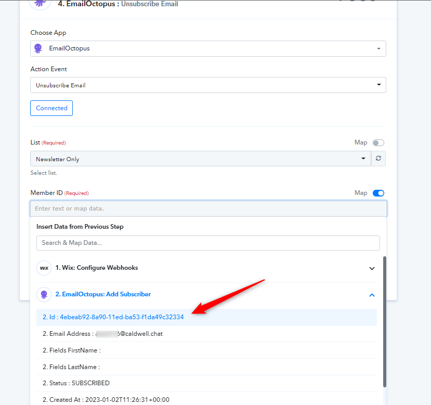Click the EmailOctopus icon in Choose App
Image resolution: width=431 pixels, height=405 pixels.
38,49
